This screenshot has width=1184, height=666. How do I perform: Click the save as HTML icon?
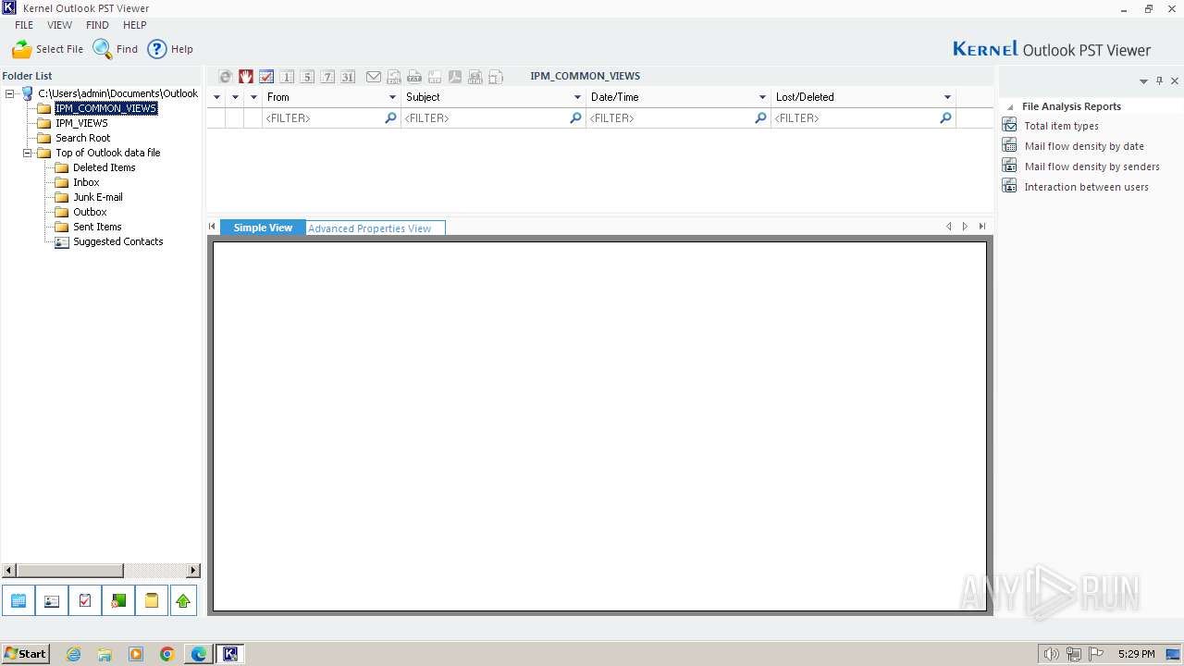click(x=475, y=77)
